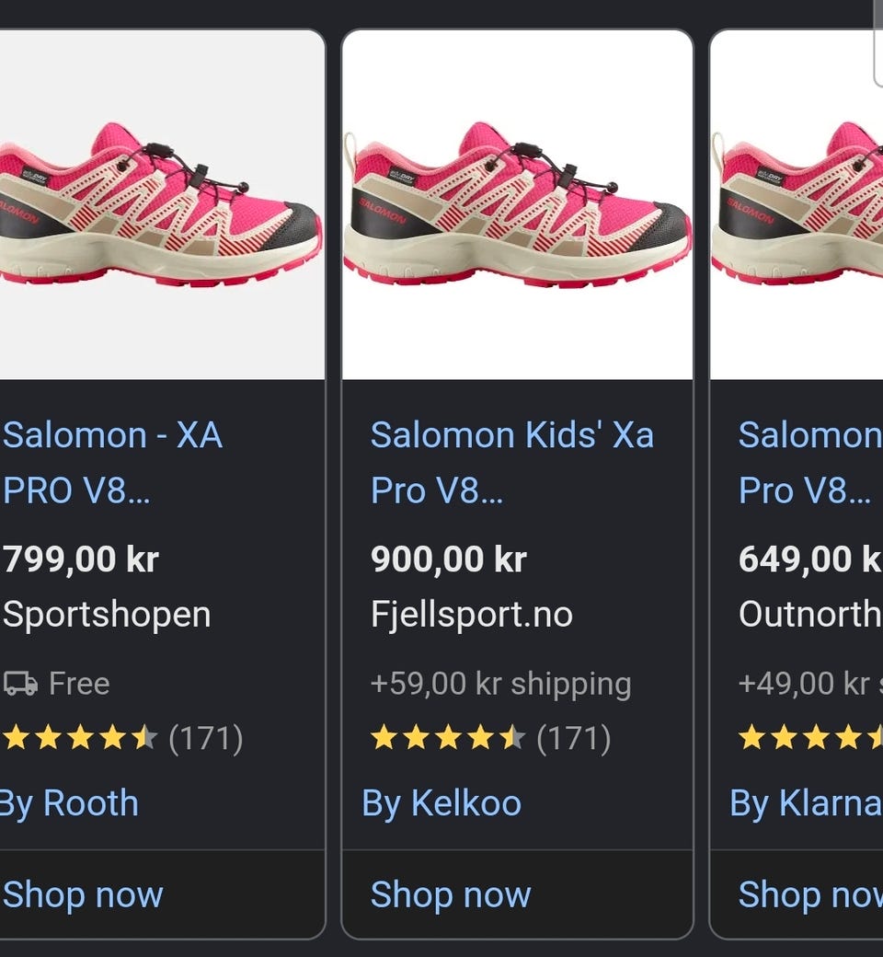
Task: Click the star rating on Sportshopen listing
Action: pyautogui.click(x=81, y=738)
